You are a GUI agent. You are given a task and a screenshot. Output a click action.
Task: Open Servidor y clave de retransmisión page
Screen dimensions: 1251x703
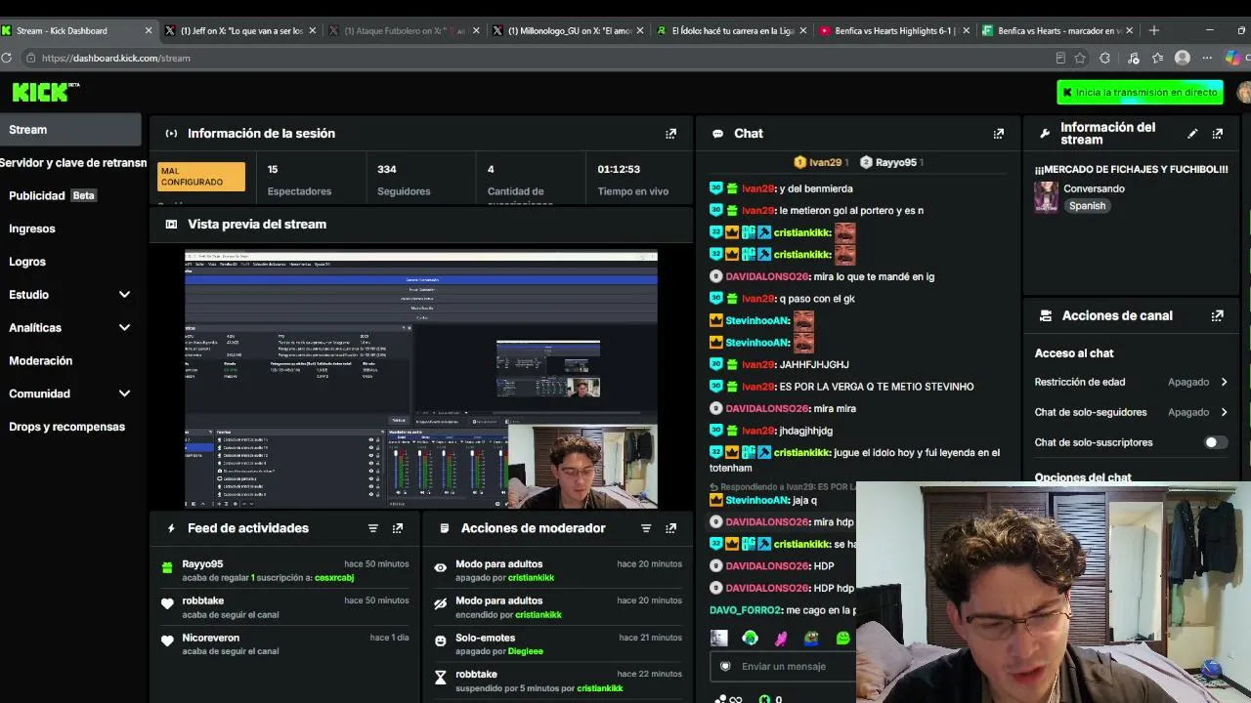click(x=73, y=163)
